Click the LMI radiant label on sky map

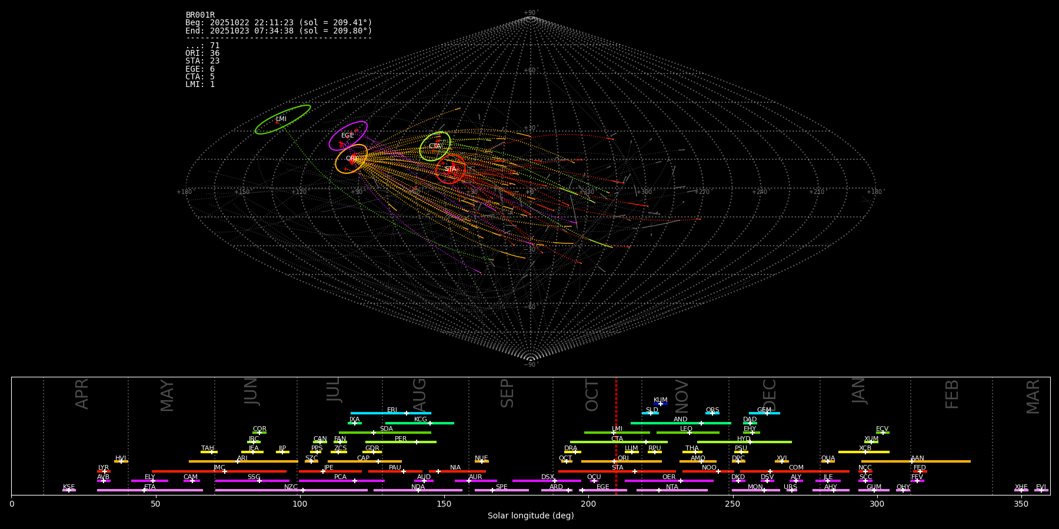[281, 119]
